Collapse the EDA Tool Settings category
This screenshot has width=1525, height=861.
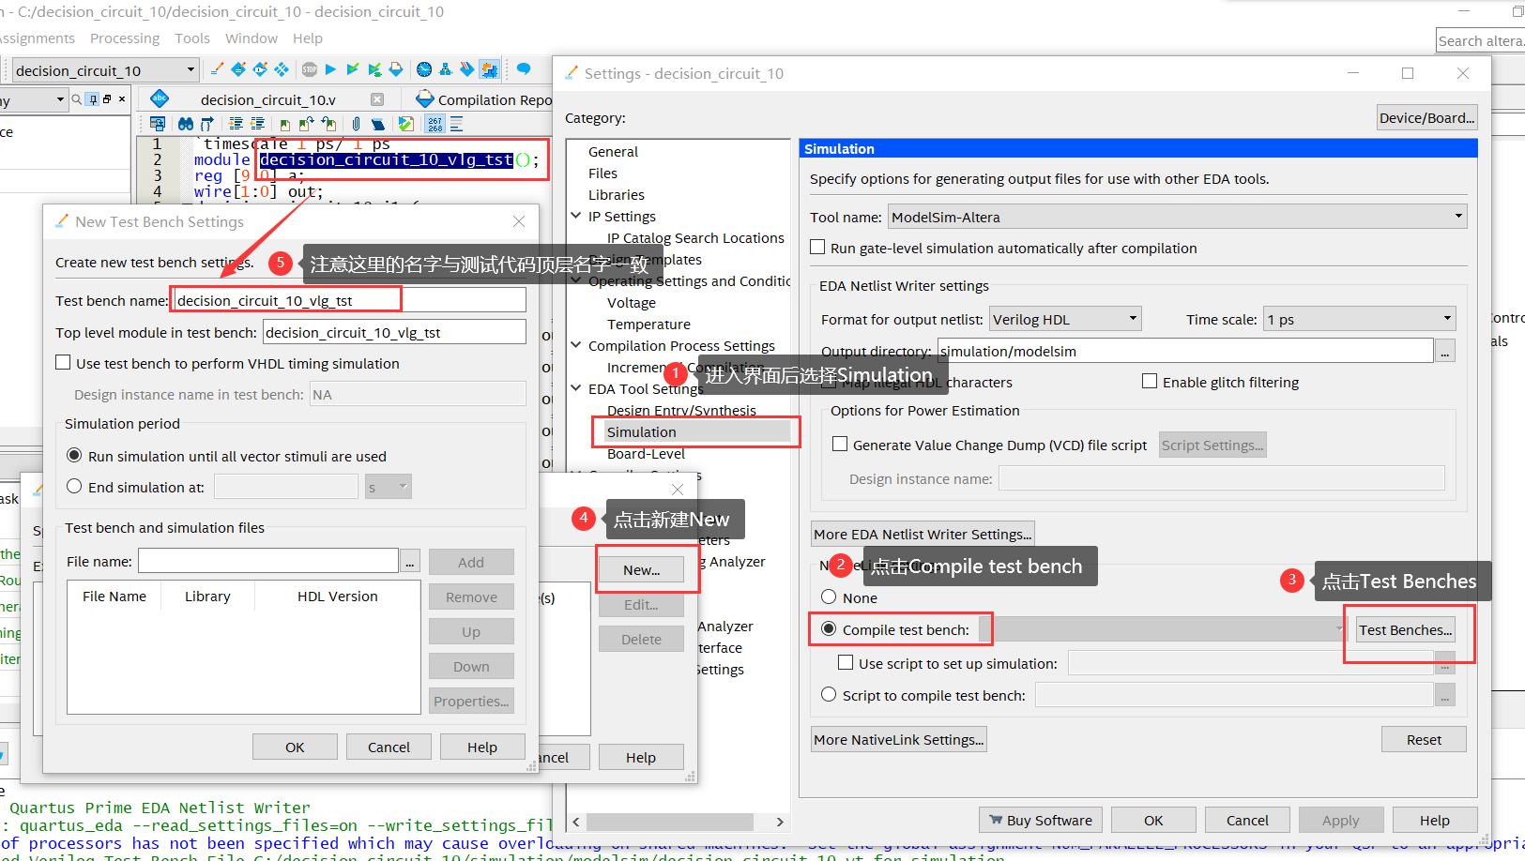pos(576,388)
